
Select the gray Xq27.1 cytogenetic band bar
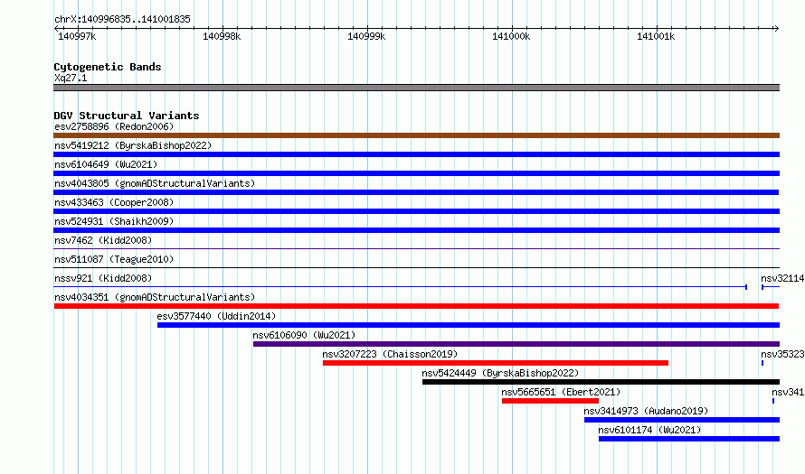click(x=416, y=88)
